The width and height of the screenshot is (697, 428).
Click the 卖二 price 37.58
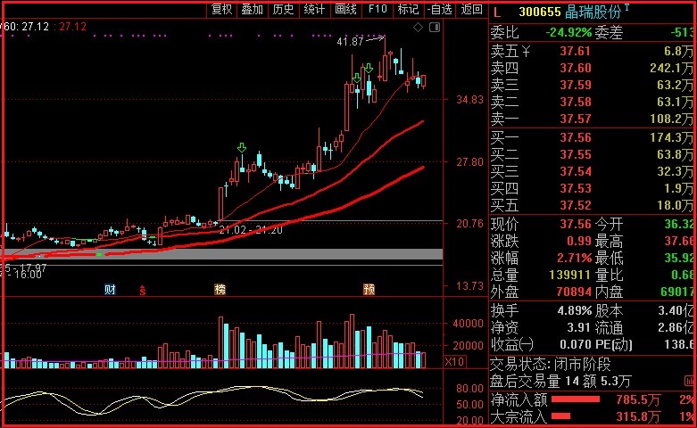(576, 103)
